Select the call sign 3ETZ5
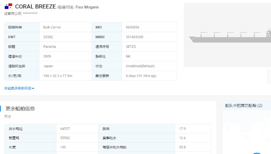 click(131, 47)
